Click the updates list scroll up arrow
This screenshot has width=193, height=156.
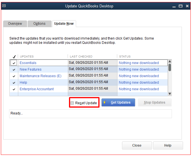[x=170, y=61]
